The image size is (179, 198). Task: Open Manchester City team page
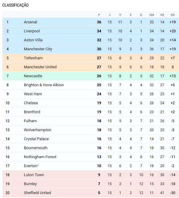click(38, 49)
